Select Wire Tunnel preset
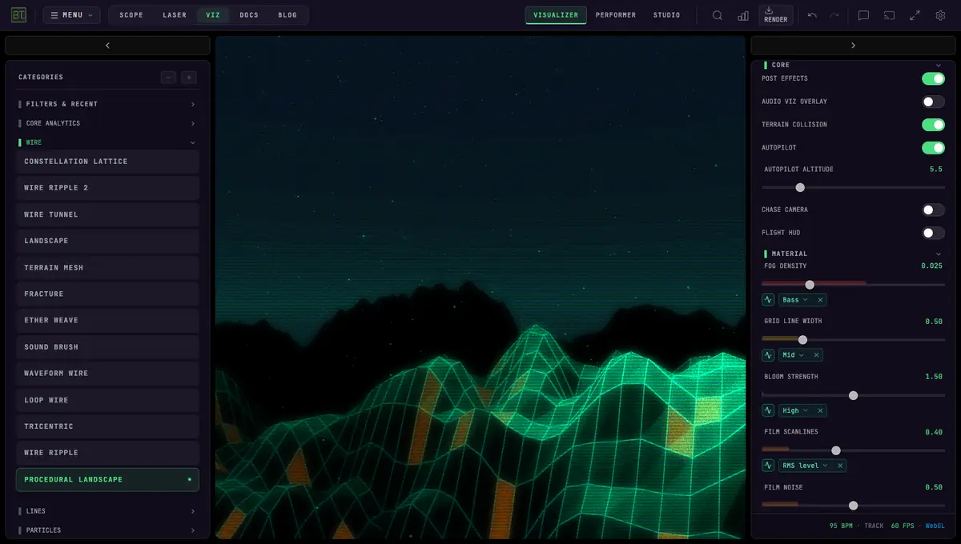961x544 pixels. pyautogui.click(x=107, y=214)
